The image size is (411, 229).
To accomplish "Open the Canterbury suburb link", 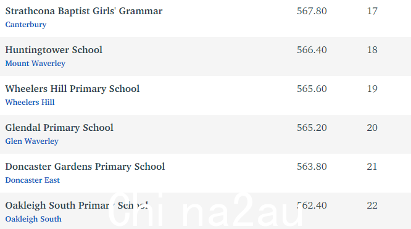I will coord(26,25).
